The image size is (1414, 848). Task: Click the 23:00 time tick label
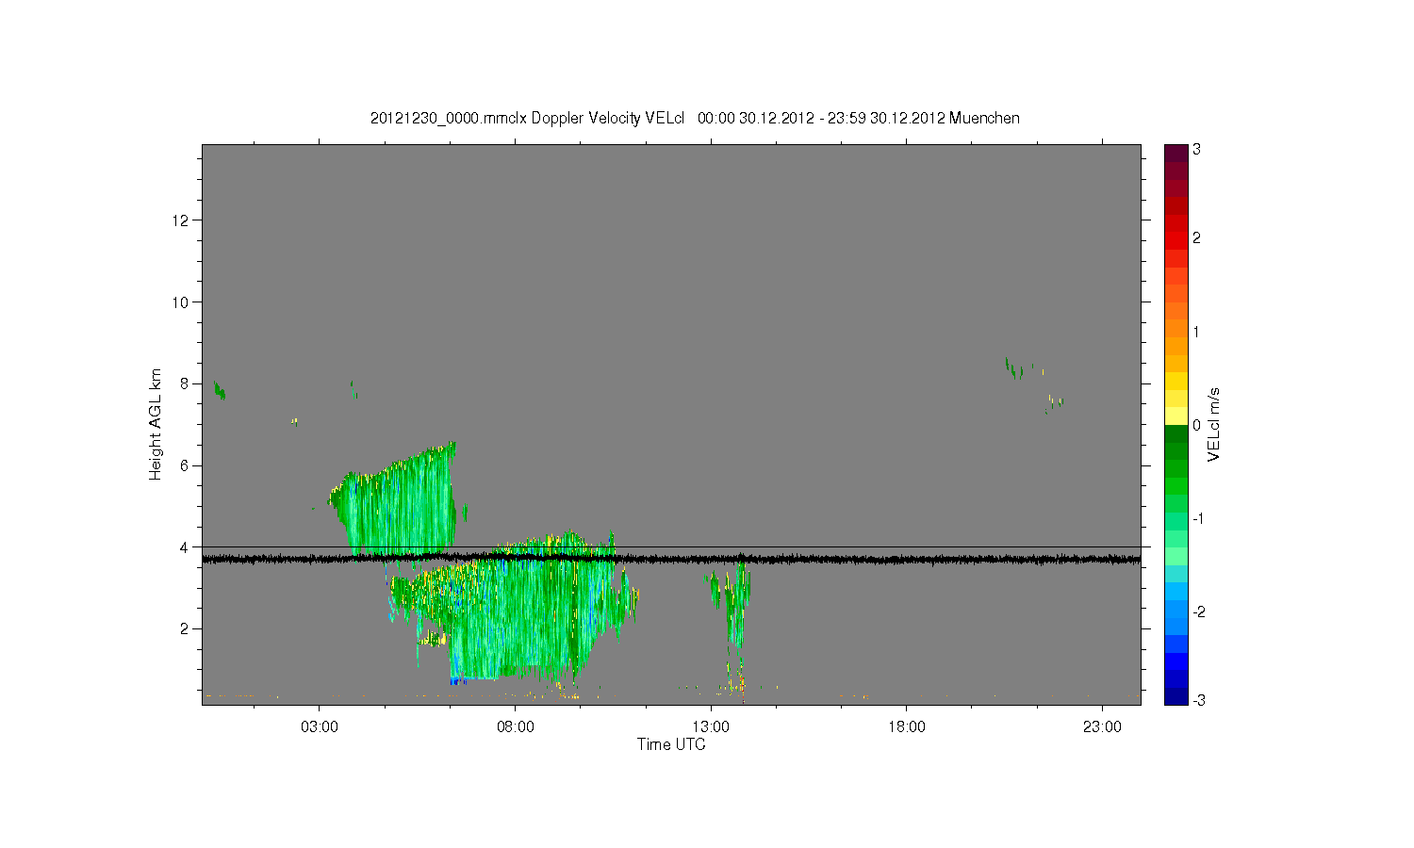(x=1102, y=727)
